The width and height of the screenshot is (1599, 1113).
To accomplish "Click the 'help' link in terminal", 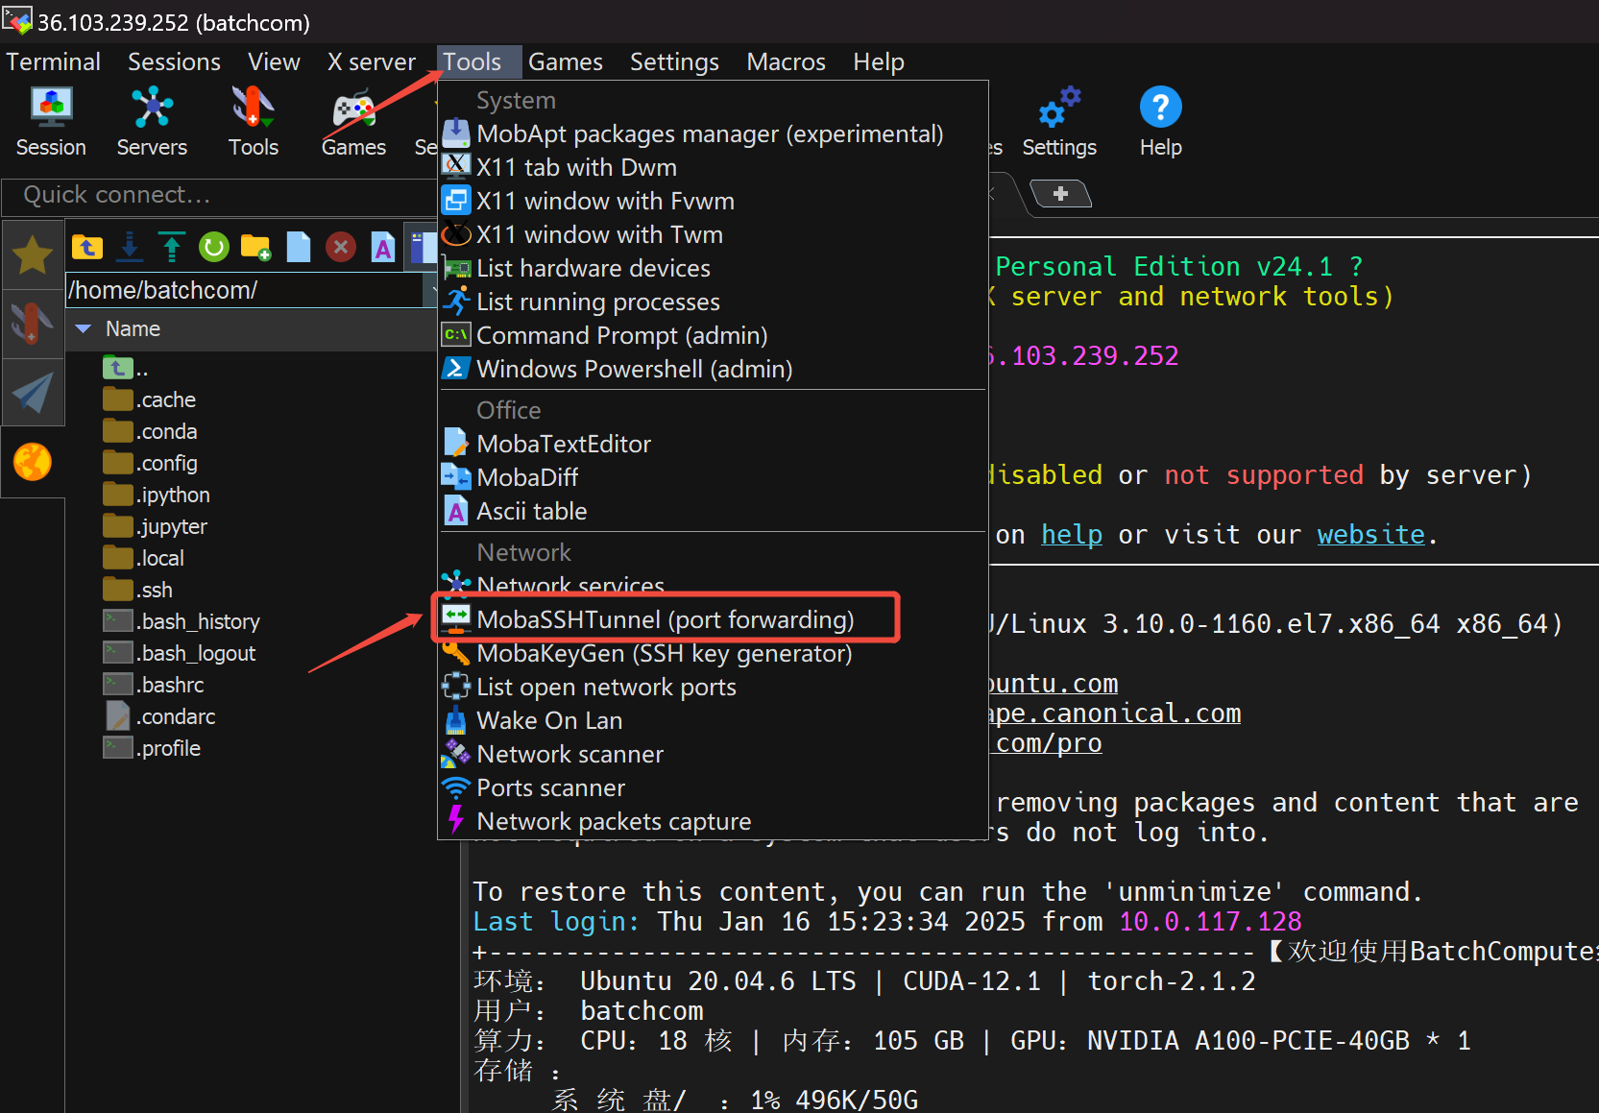I will tap(1071, 535).
